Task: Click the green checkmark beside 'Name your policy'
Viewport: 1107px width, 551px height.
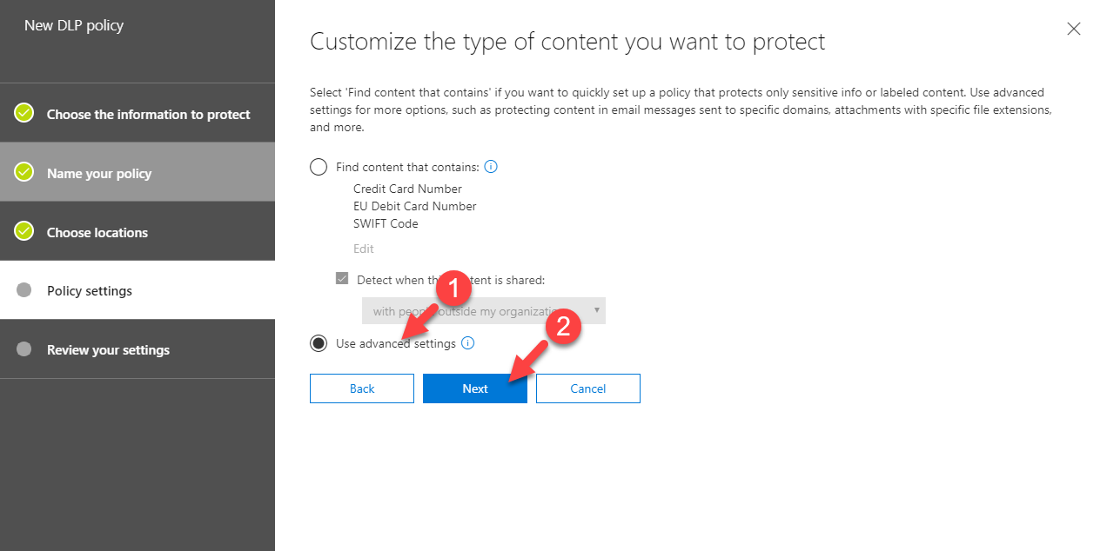Action: tap(24, 172)
